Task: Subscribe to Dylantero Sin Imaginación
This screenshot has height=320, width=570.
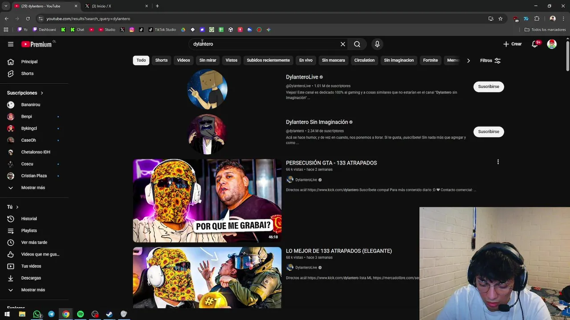Action: pyautogui.click(x=489, y=132)
